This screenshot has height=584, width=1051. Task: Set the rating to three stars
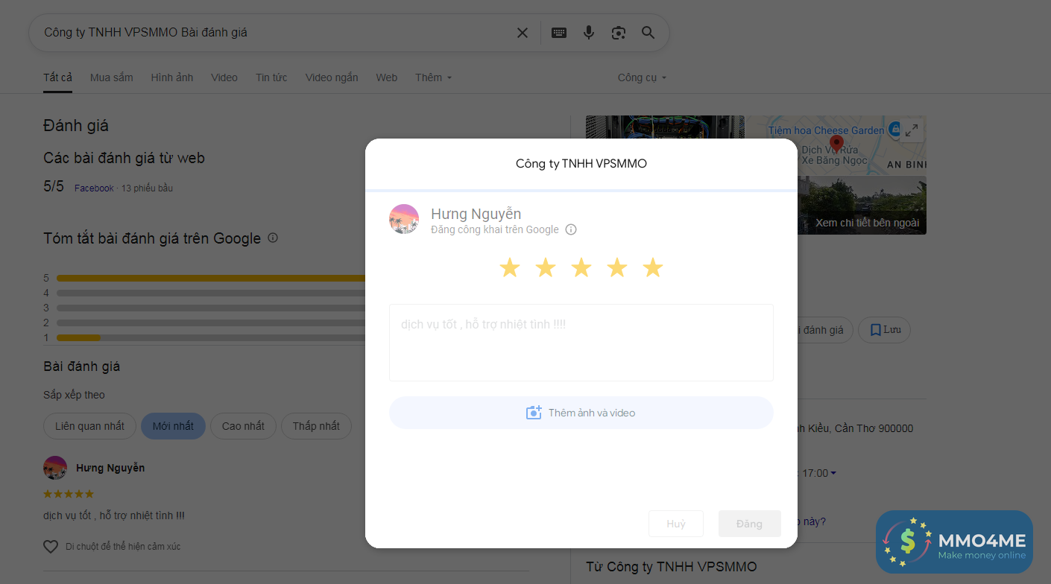[581, 267]
